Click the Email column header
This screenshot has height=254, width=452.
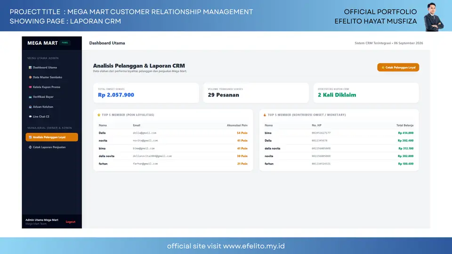pos(137,125)
